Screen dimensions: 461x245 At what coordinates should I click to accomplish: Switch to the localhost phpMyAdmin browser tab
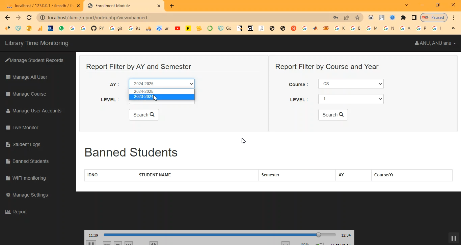tap(42, 6)
